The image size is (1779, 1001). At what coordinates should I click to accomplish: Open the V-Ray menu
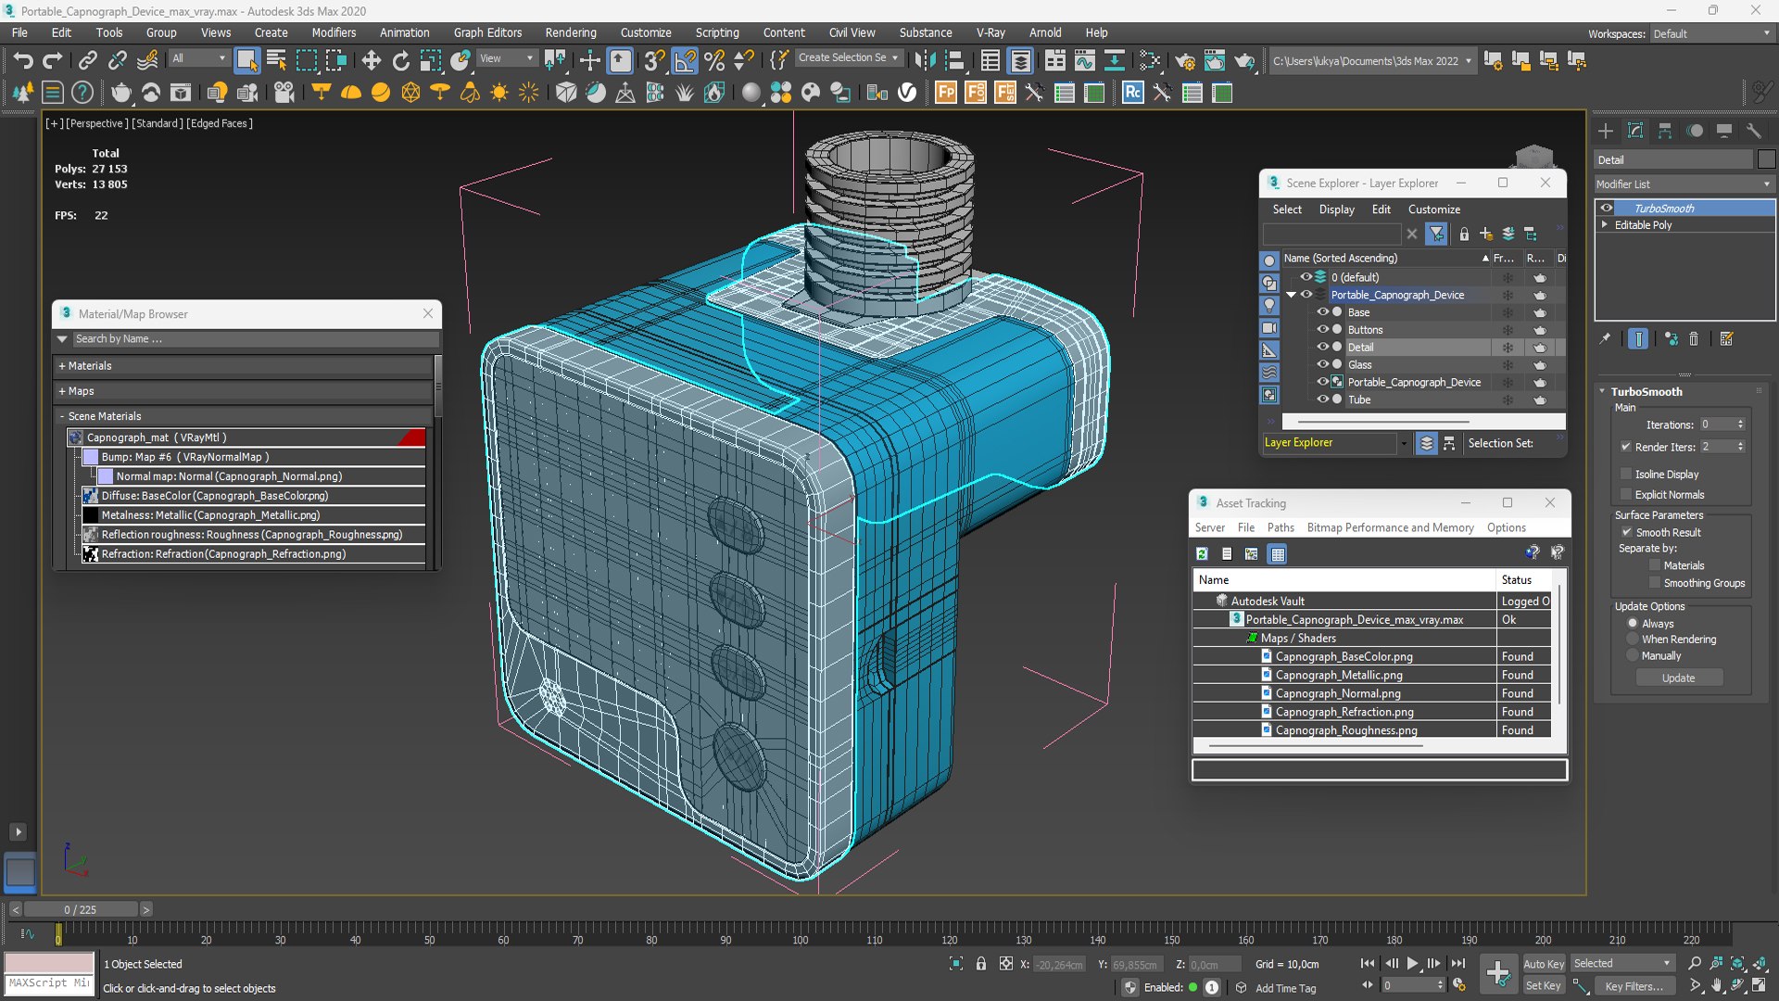[x=990, y=32]
